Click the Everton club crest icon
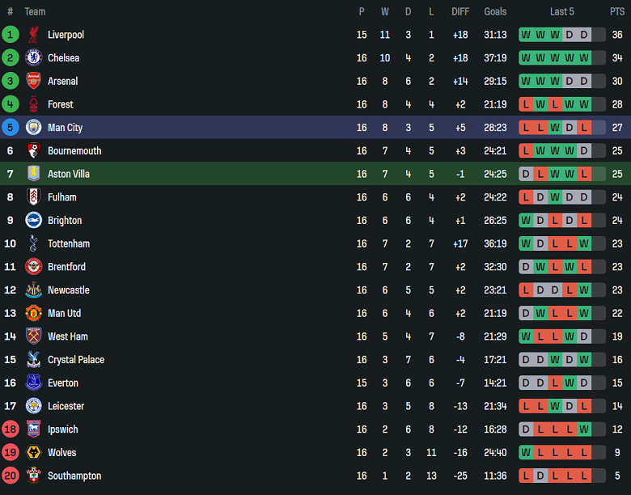631x495 pixels. coord(33,383)
